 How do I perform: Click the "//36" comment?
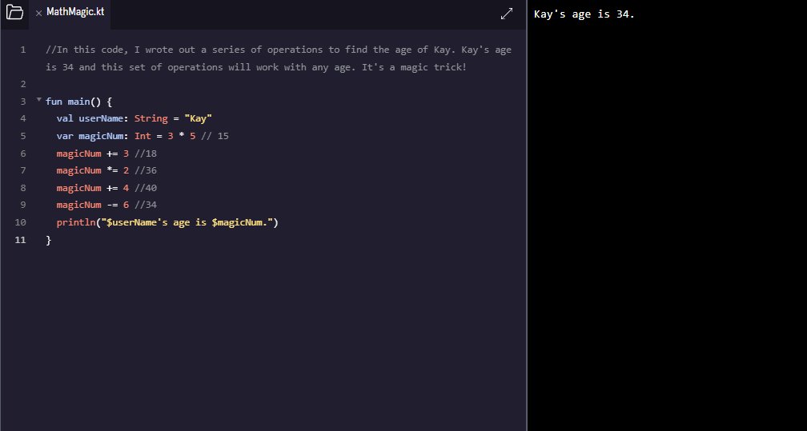tap(146, 170)
